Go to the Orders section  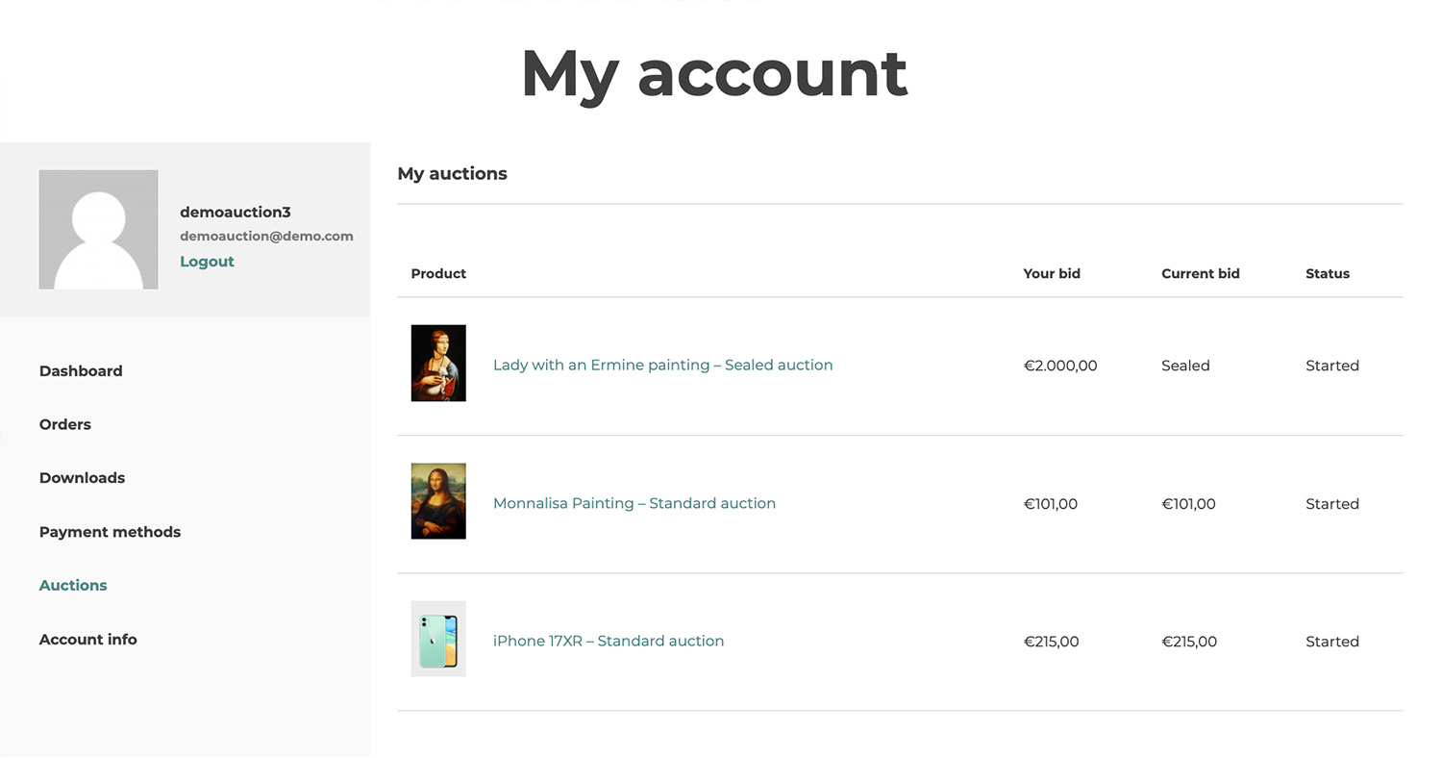point(65,424)
